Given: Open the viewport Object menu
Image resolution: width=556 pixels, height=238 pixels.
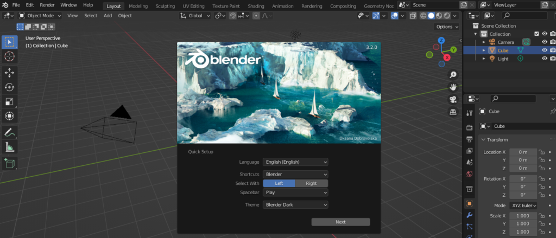Looking at the screenshot, I should click(x=125, y=16).
